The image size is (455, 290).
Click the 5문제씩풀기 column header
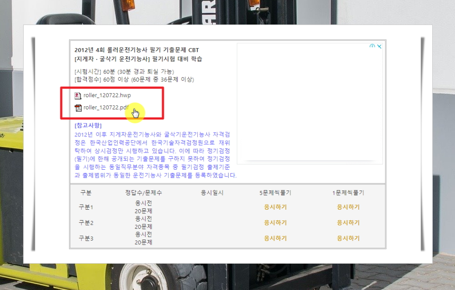(275, 193)
